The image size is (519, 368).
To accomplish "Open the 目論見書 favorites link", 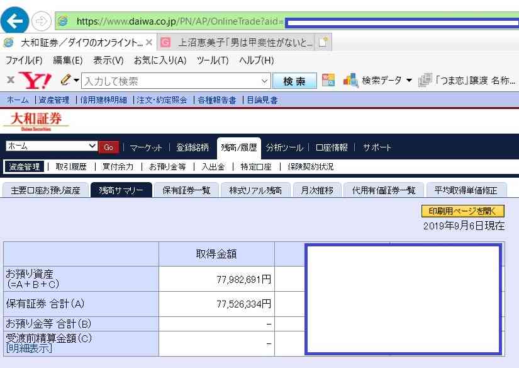I will (x=262, y=100).
